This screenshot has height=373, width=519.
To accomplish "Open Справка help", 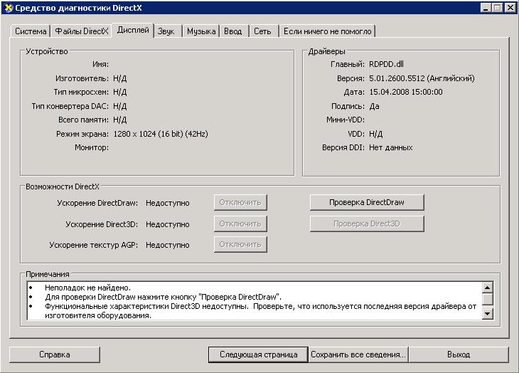I will pyautogui.click(x=55, y=354).
